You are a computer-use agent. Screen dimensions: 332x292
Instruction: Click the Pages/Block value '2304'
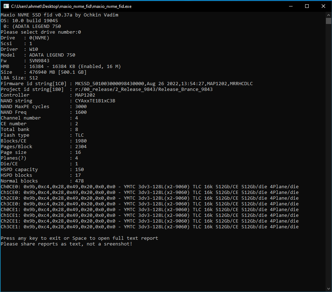pyautogui.click(x=81, y=146)
